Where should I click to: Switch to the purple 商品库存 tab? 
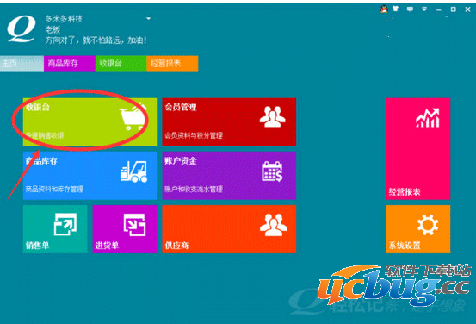(x=70, y=63)
